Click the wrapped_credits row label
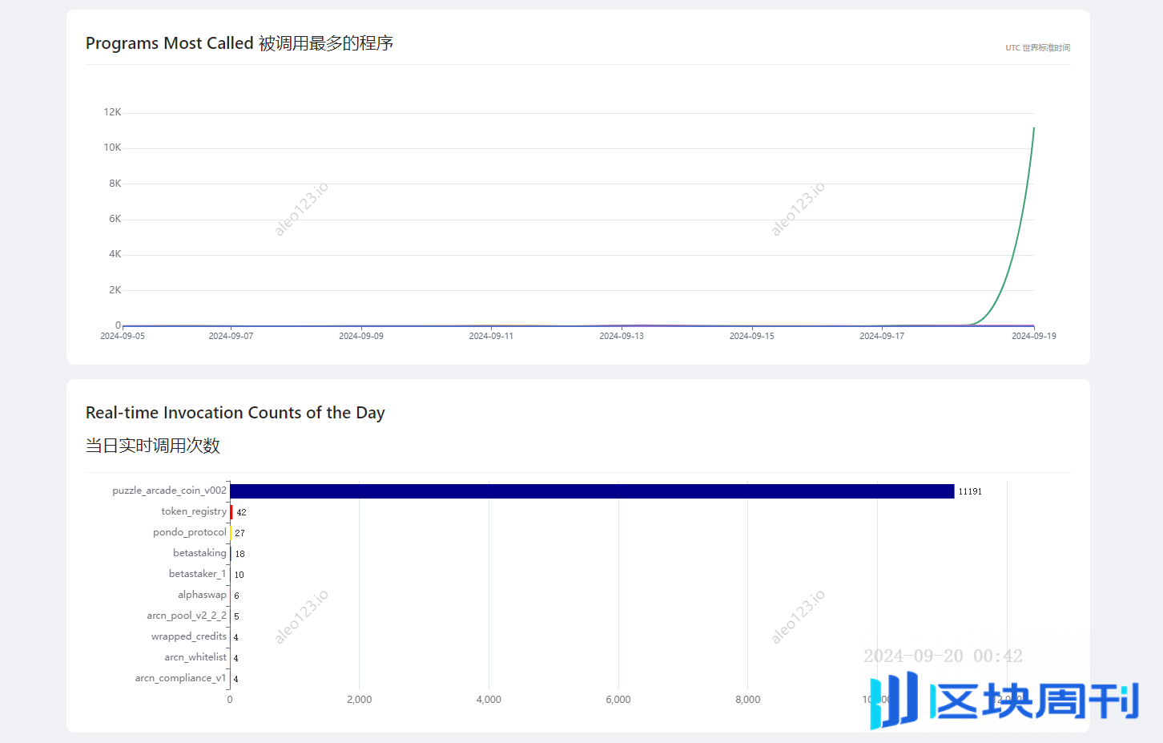Screen dimensions: 1163x743 click(x=189, y=636)
